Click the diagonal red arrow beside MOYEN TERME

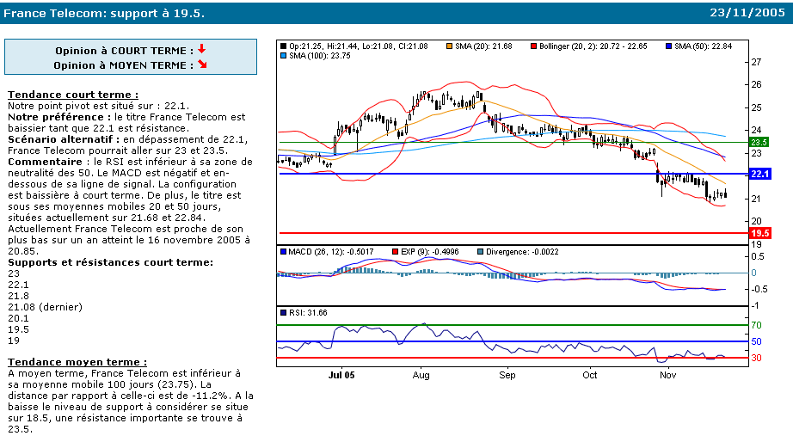pyautogui.click(x=203, y=64)
